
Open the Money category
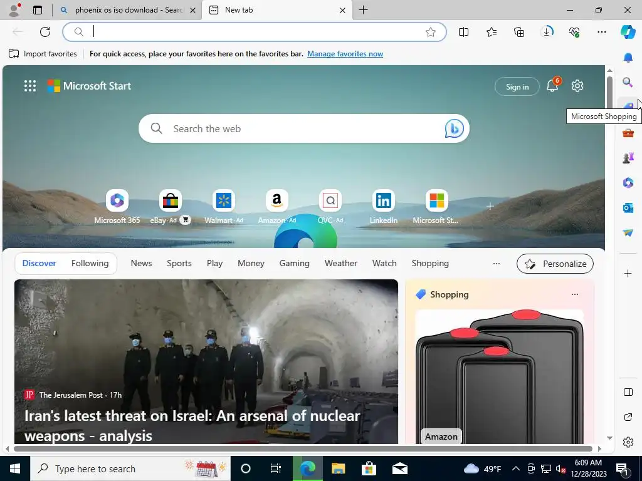(x=251, y=264)
